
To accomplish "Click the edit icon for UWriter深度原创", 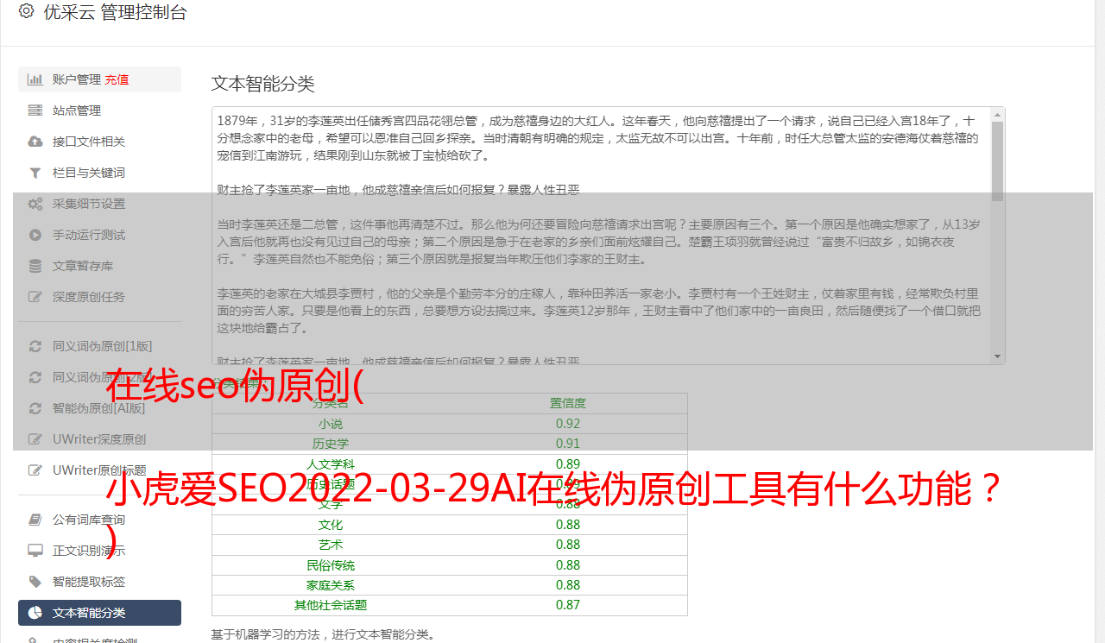I will coord(35,439).
